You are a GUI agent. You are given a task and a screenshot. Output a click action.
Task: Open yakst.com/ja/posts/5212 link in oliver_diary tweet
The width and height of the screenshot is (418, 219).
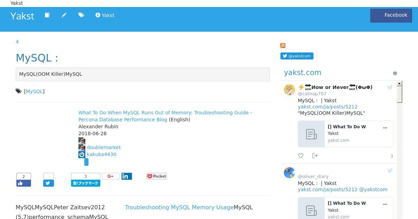(x=327, y=189)
